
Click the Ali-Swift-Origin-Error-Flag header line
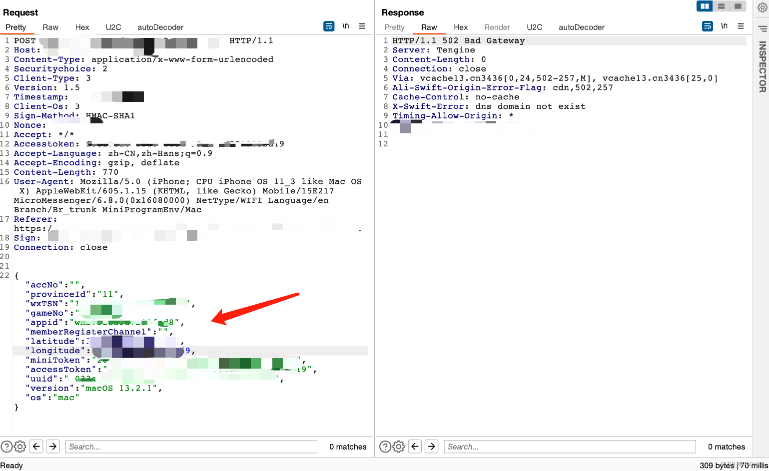click(x=503, y=87)
